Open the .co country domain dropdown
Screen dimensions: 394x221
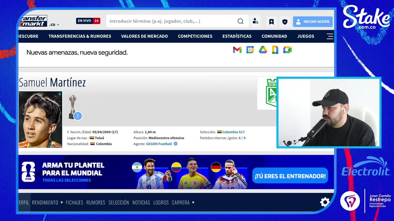(x=54, y=25)
